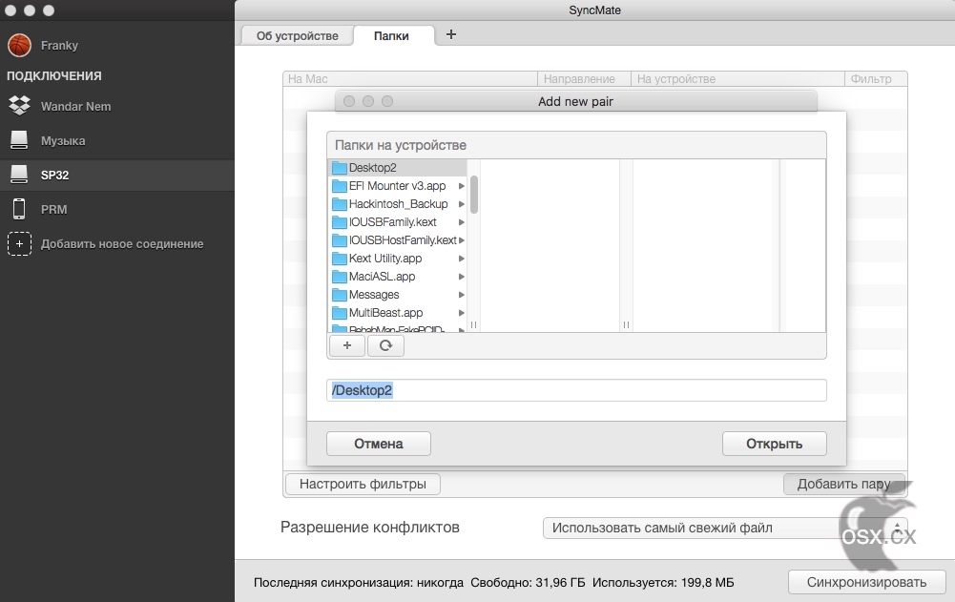
Task: Click the Добавить пару button
Action: tap(844, 484)
